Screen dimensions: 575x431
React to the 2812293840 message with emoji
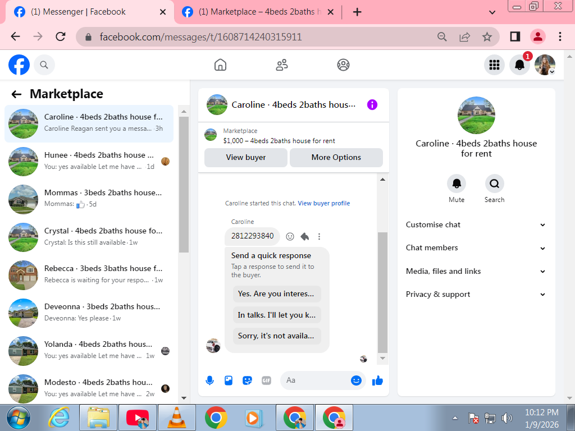[290, 236]
